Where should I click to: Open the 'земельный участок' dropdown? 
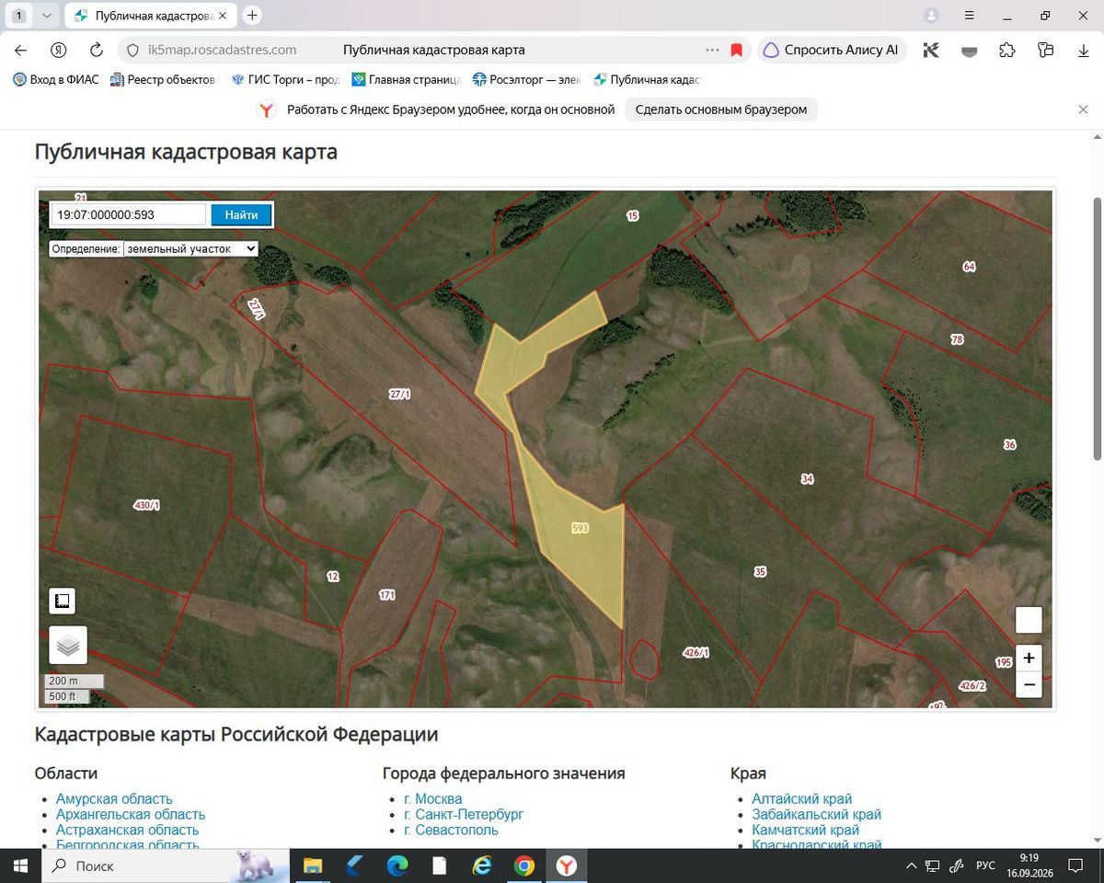point(191,248)
